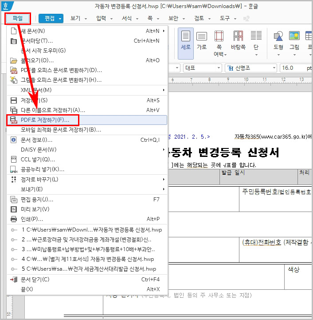Pin recent file 4 with the pin icon
The width and height of the screenshot is (313, 320).
(x=14, y=260)
